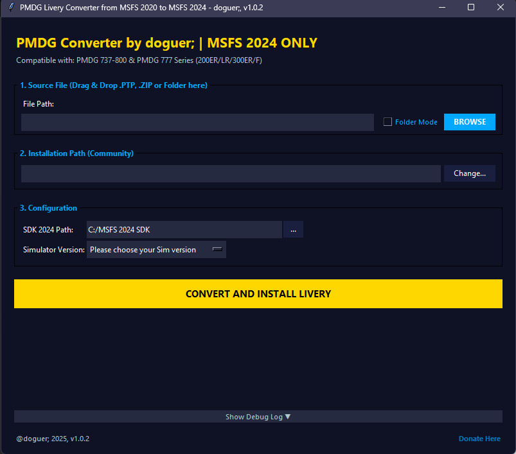
Task: Expand Show Debug Log
Action: [258, 416]
